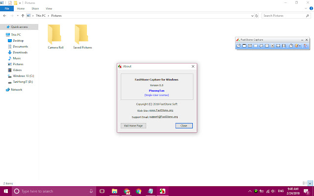Select Capture Full Screen tool

[x=267, y=46]
